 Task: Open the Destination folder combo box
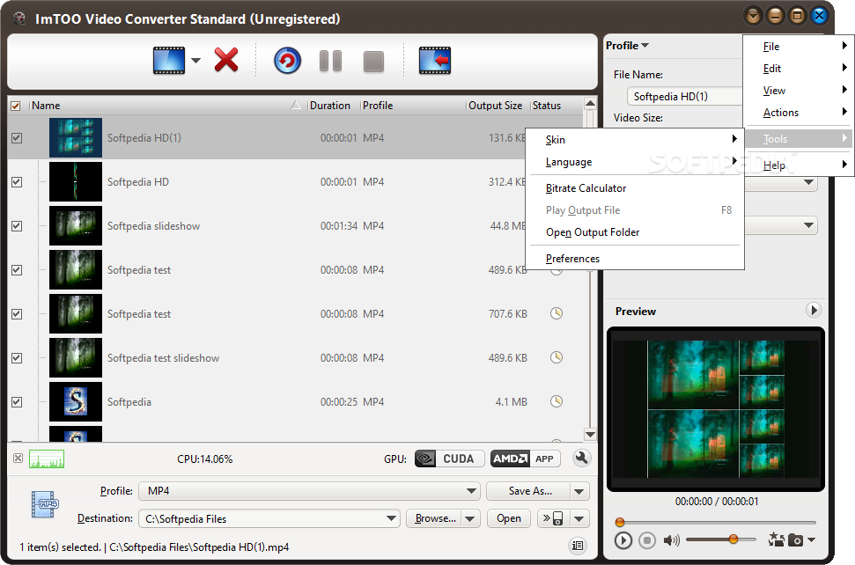point(269,518)
